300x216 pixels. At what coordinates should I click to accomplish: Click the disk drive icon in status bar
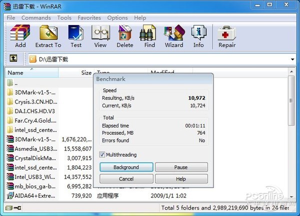click(9, 208)
